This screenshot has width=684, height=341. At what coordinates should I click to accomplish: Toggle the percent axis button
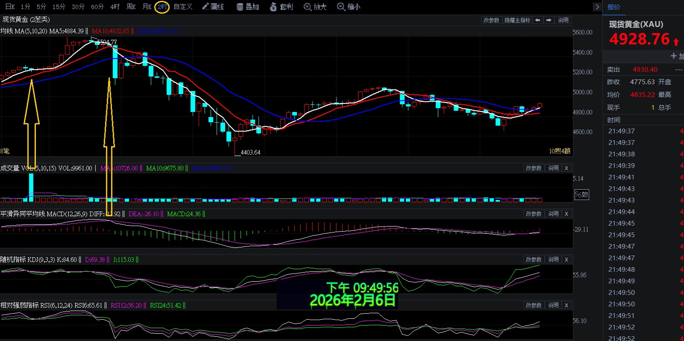581,195
